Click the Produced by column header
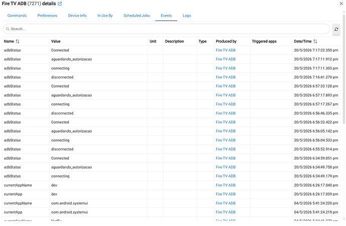346x226 pixels. click(226, 41)
